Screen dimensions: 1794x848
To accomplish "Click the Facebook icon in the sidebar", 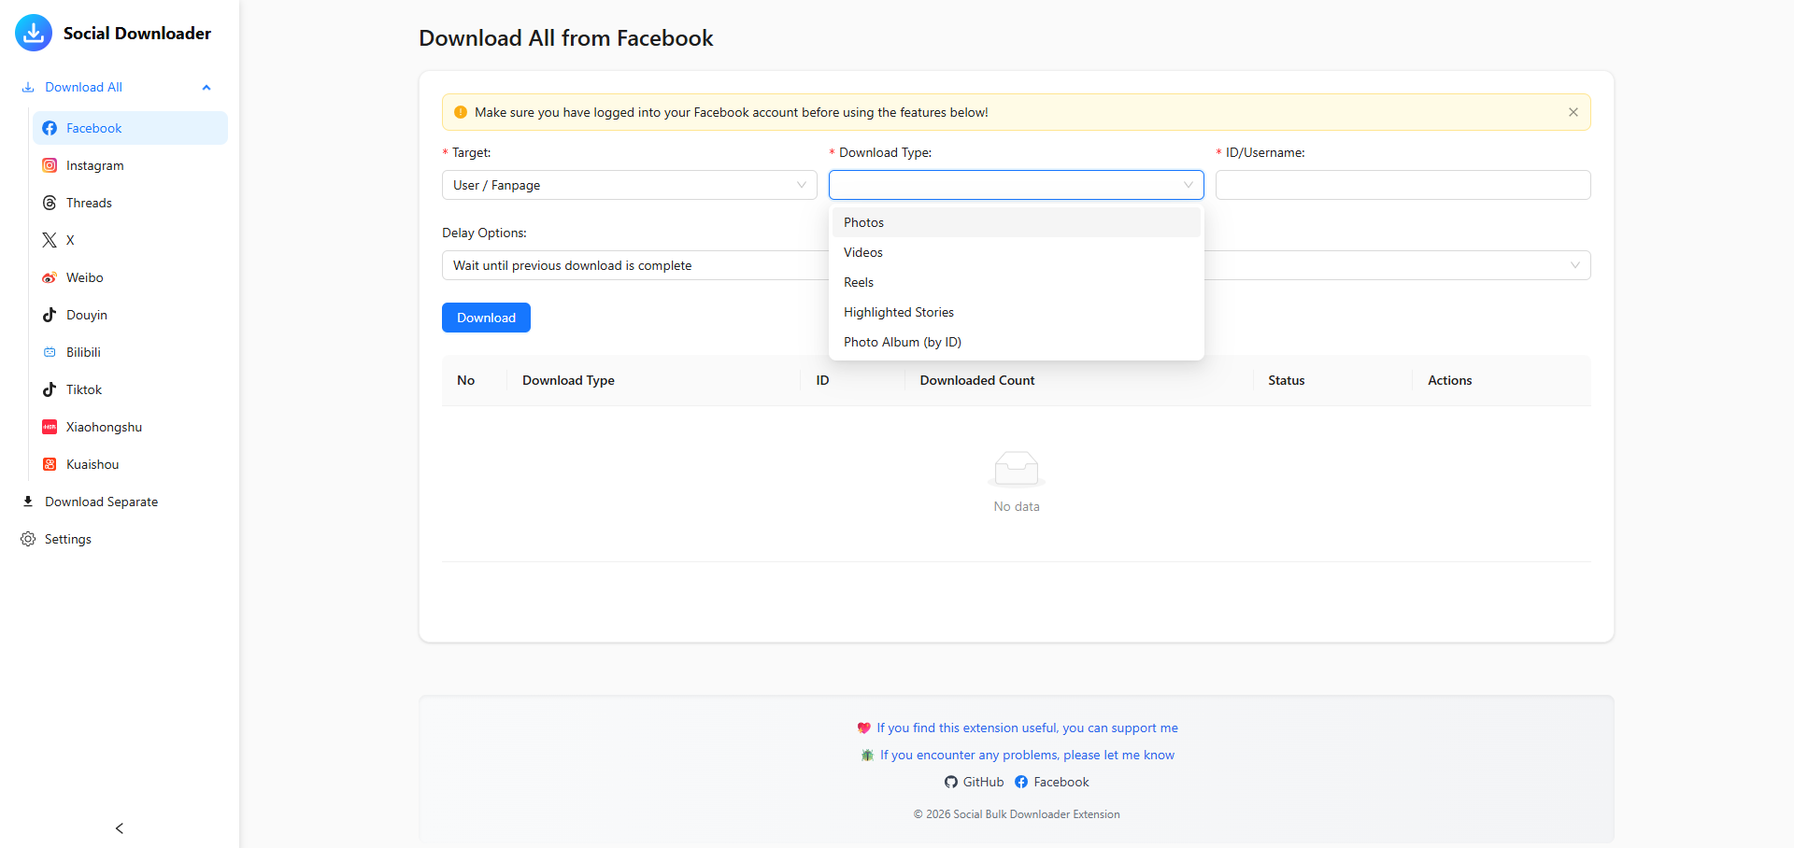I will click(x=50, y=128).
